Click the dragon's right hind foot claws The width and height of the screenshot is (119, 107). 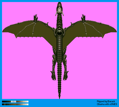66,76
